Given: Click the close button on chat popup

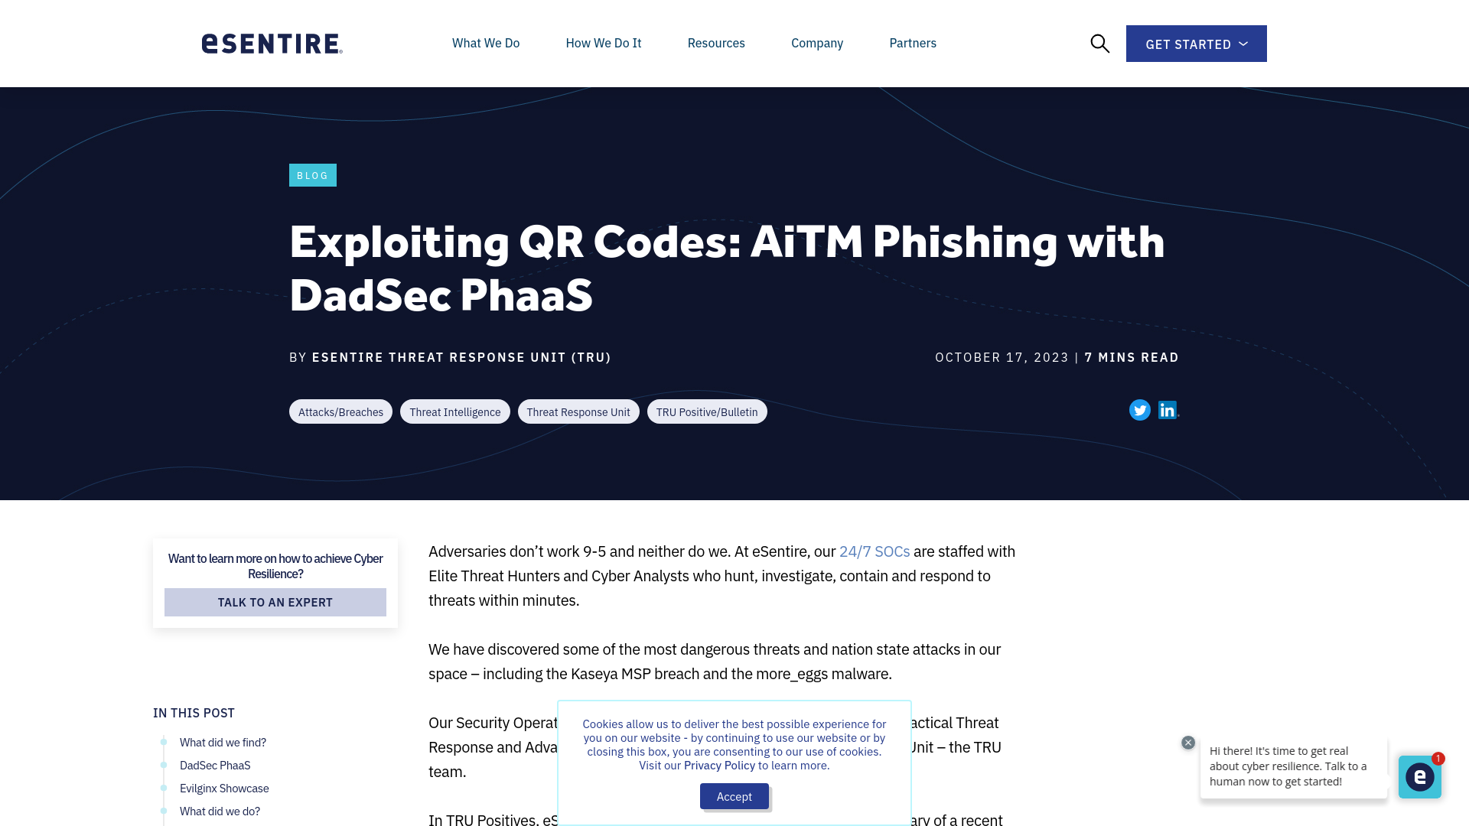Looking at the screenshot, I should [x=1188, y=743].
